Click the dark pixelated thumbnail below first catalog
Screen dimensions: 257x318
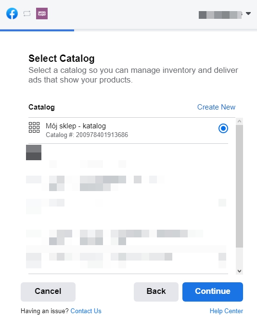tap(34, 152)
